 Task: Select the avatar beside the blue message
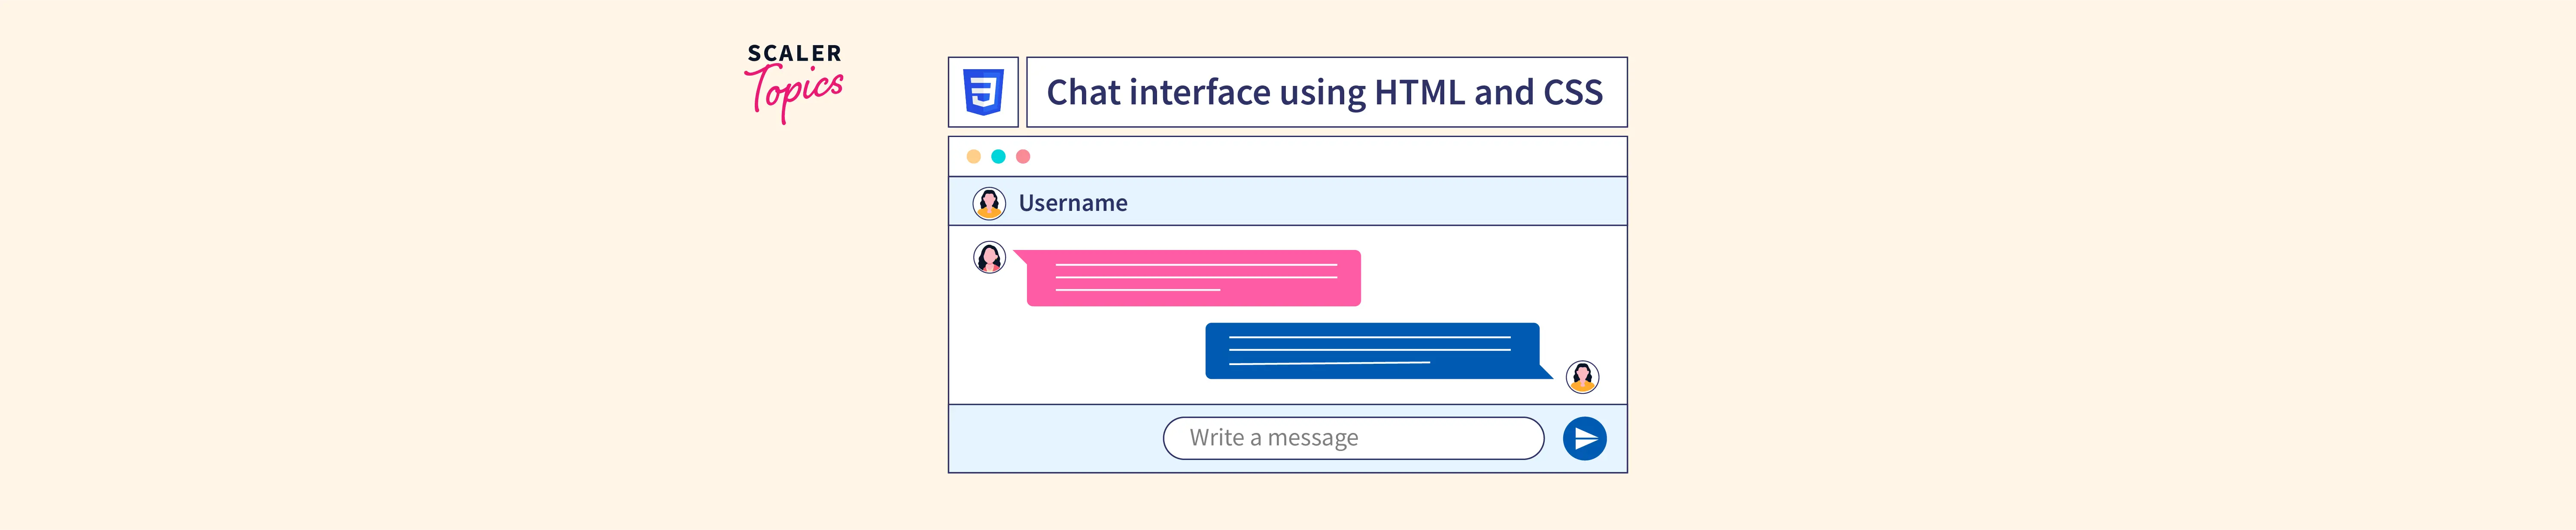coord(1582,377)
